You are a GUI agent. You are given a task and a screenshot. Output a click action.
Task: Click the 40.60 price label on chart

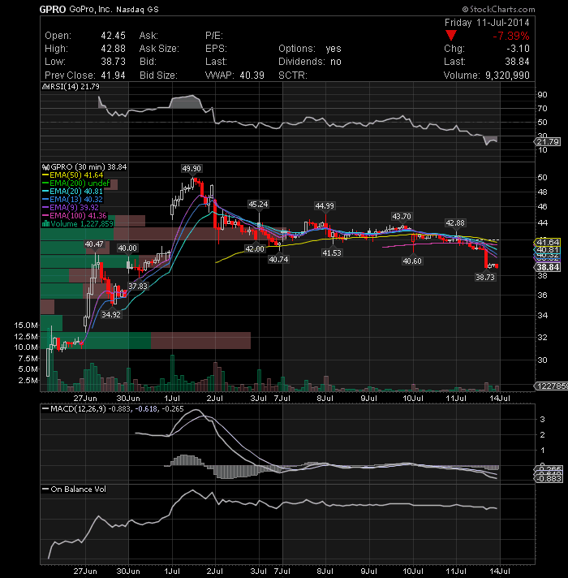[x=412, y=261]
